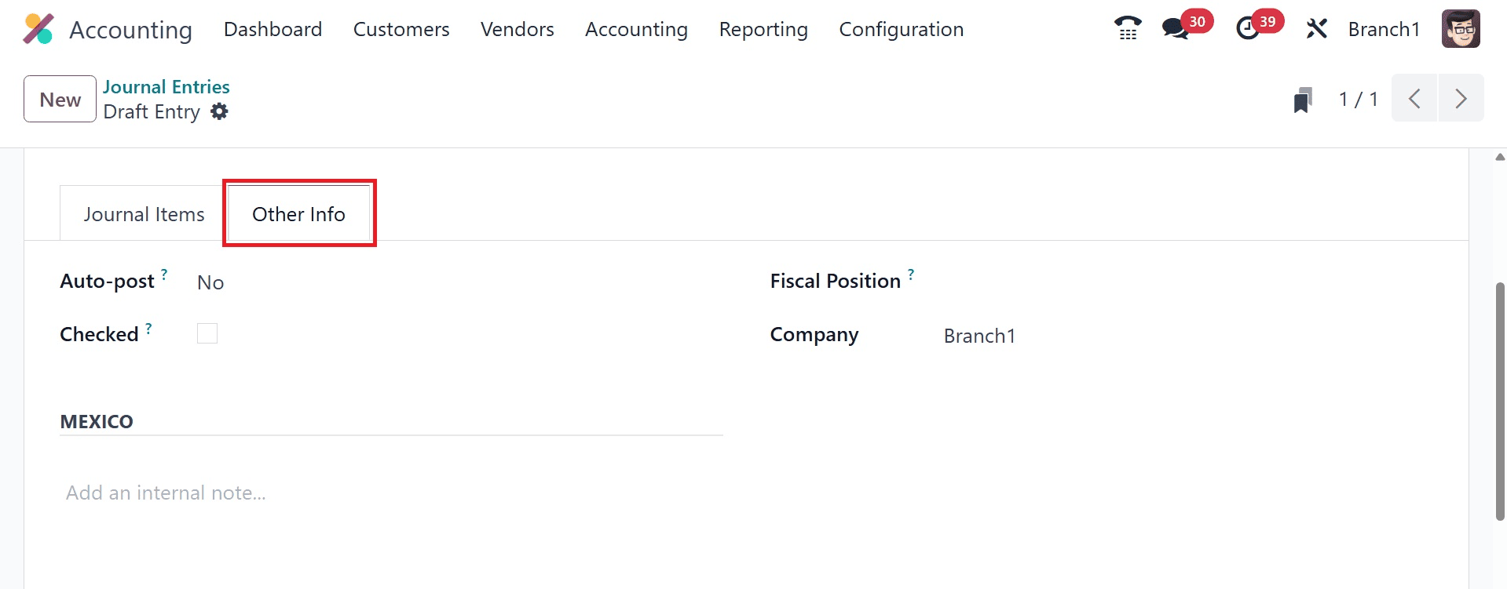Click the Draft Entry title text
This screenshot has width=1507, height=589.
click(152, 111)
